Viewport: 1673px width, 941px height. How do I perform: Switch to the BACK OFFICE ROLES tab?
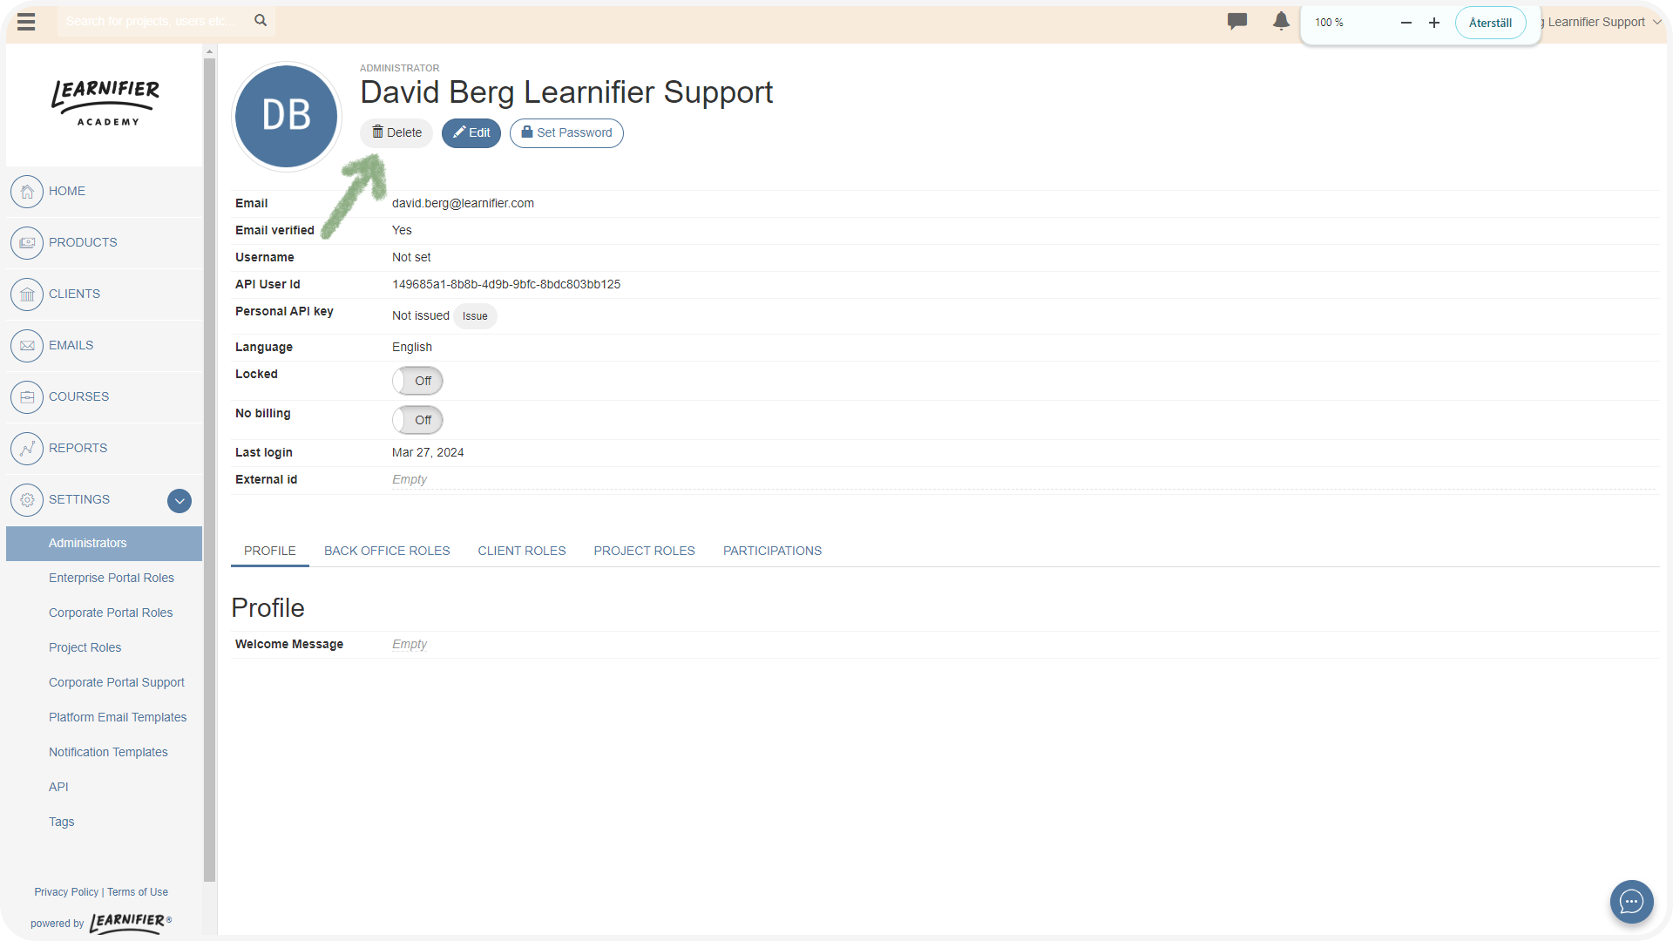pos(387,551)
